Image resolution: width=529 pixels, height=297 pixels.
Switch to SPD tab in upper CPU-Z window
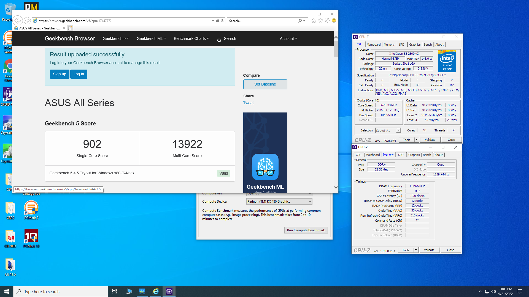(402, 45)
